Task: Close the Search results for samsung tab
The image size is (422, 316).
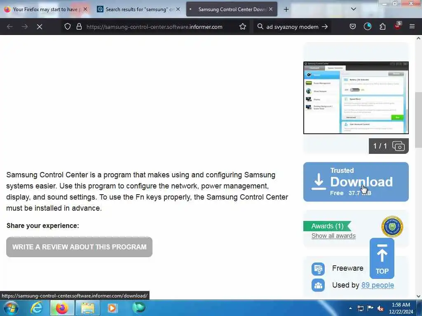Action: click(178, 9)
